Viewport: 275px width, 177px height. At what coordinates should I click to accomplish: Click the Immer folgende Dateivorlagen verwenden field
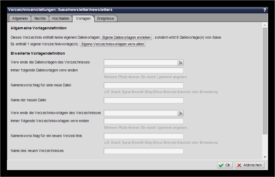[x=143, y=70]
